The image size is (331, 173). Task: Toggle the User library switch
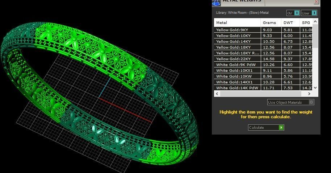click(309, 13)
